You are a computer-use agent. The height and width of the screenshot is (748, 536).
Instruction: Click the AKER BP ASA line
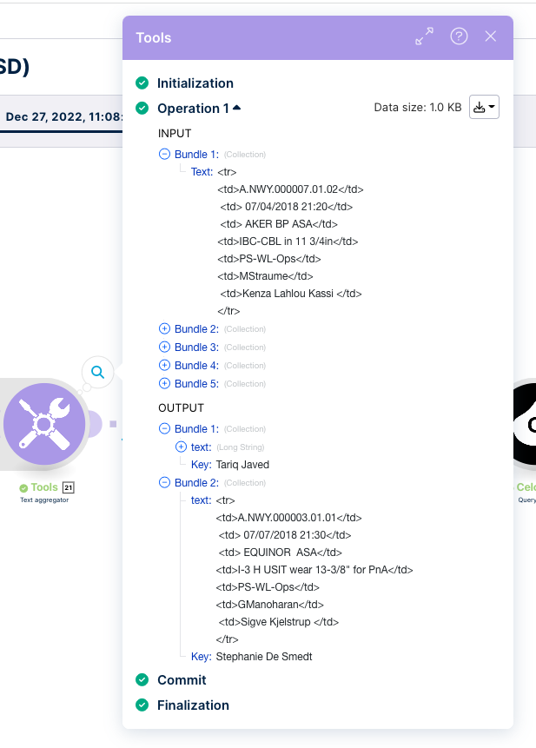[x=279, y=224]
